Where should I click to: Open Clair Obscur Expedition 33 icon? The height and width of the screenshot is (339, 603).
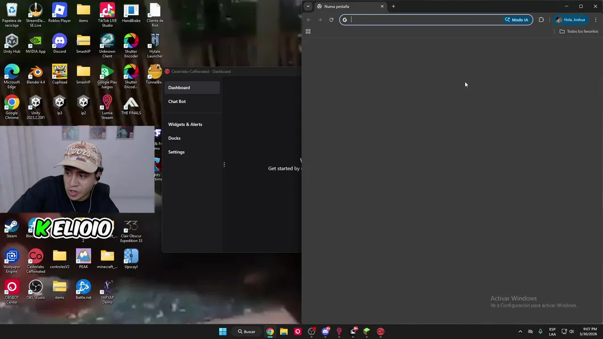click(x=131, y=231)
